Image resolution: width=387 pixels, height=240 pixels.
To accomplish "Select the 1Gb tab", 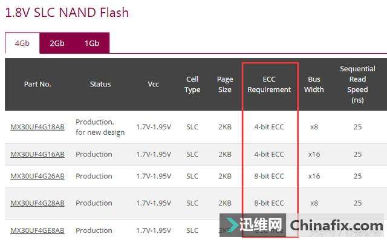I will pyautogui.click(x=92, y=43).
